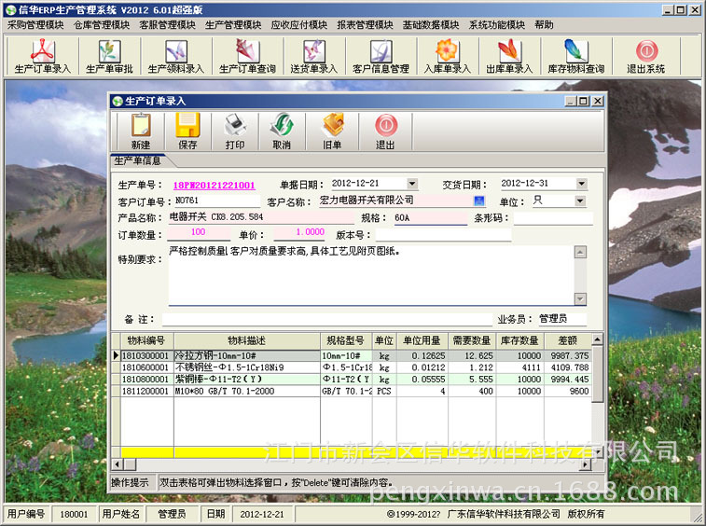Open the 仓库管理模块 menu
The height and width of the screenshot is (526, 706).
click(x=102, y=25)
